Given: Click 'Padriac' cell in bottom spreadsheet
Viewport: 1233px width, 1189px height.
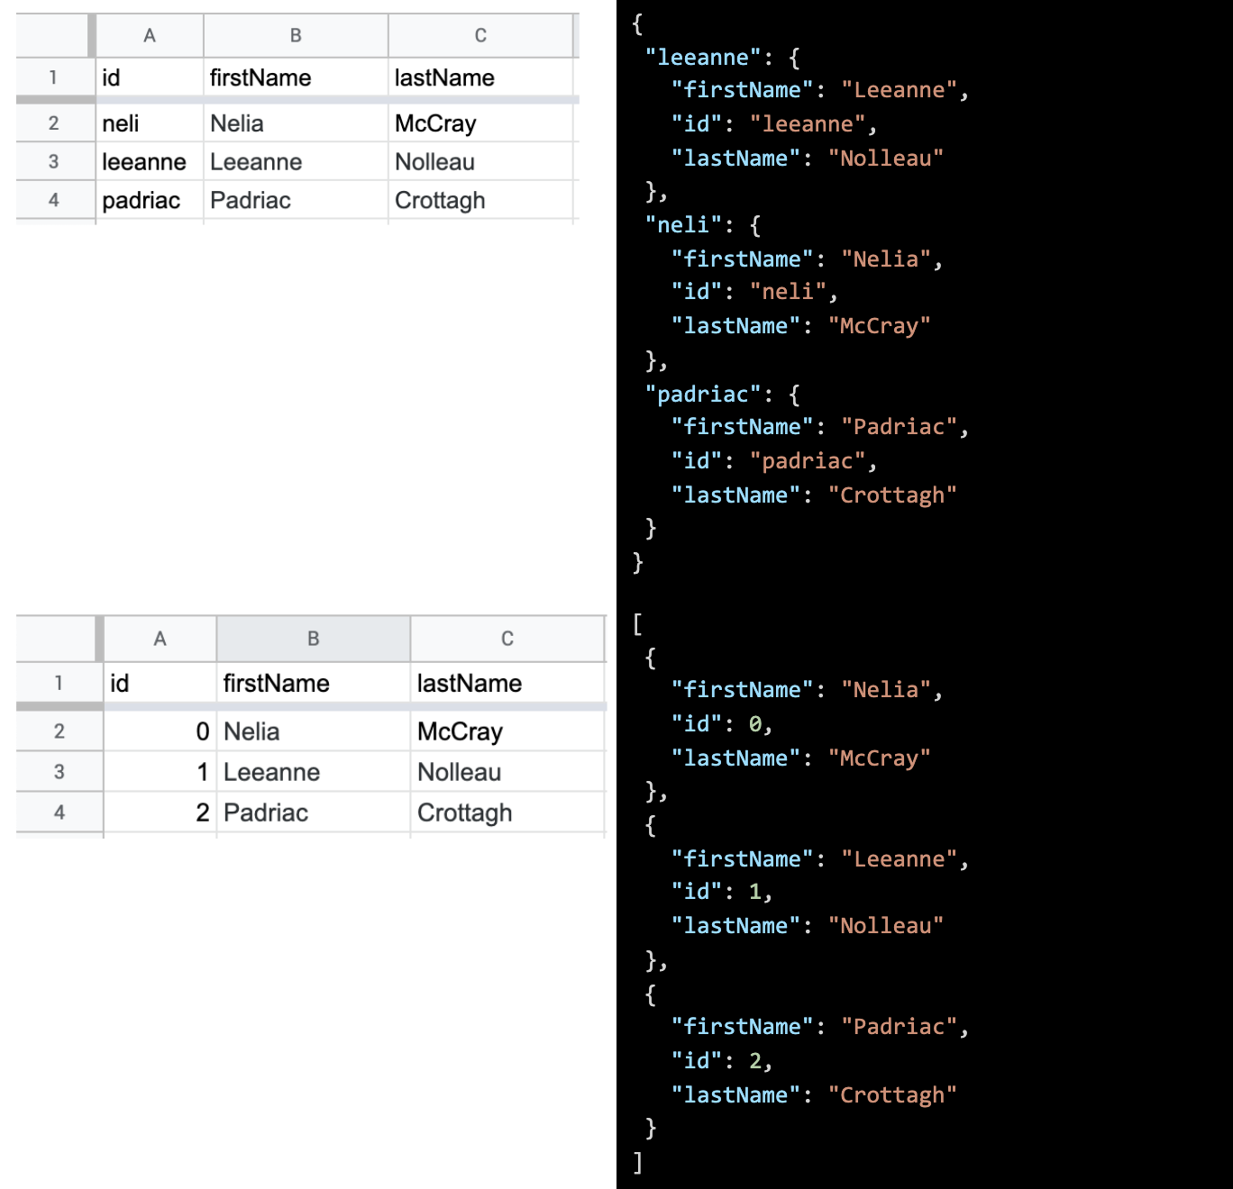Looking at the screenshot, I should tap(314, 812).
